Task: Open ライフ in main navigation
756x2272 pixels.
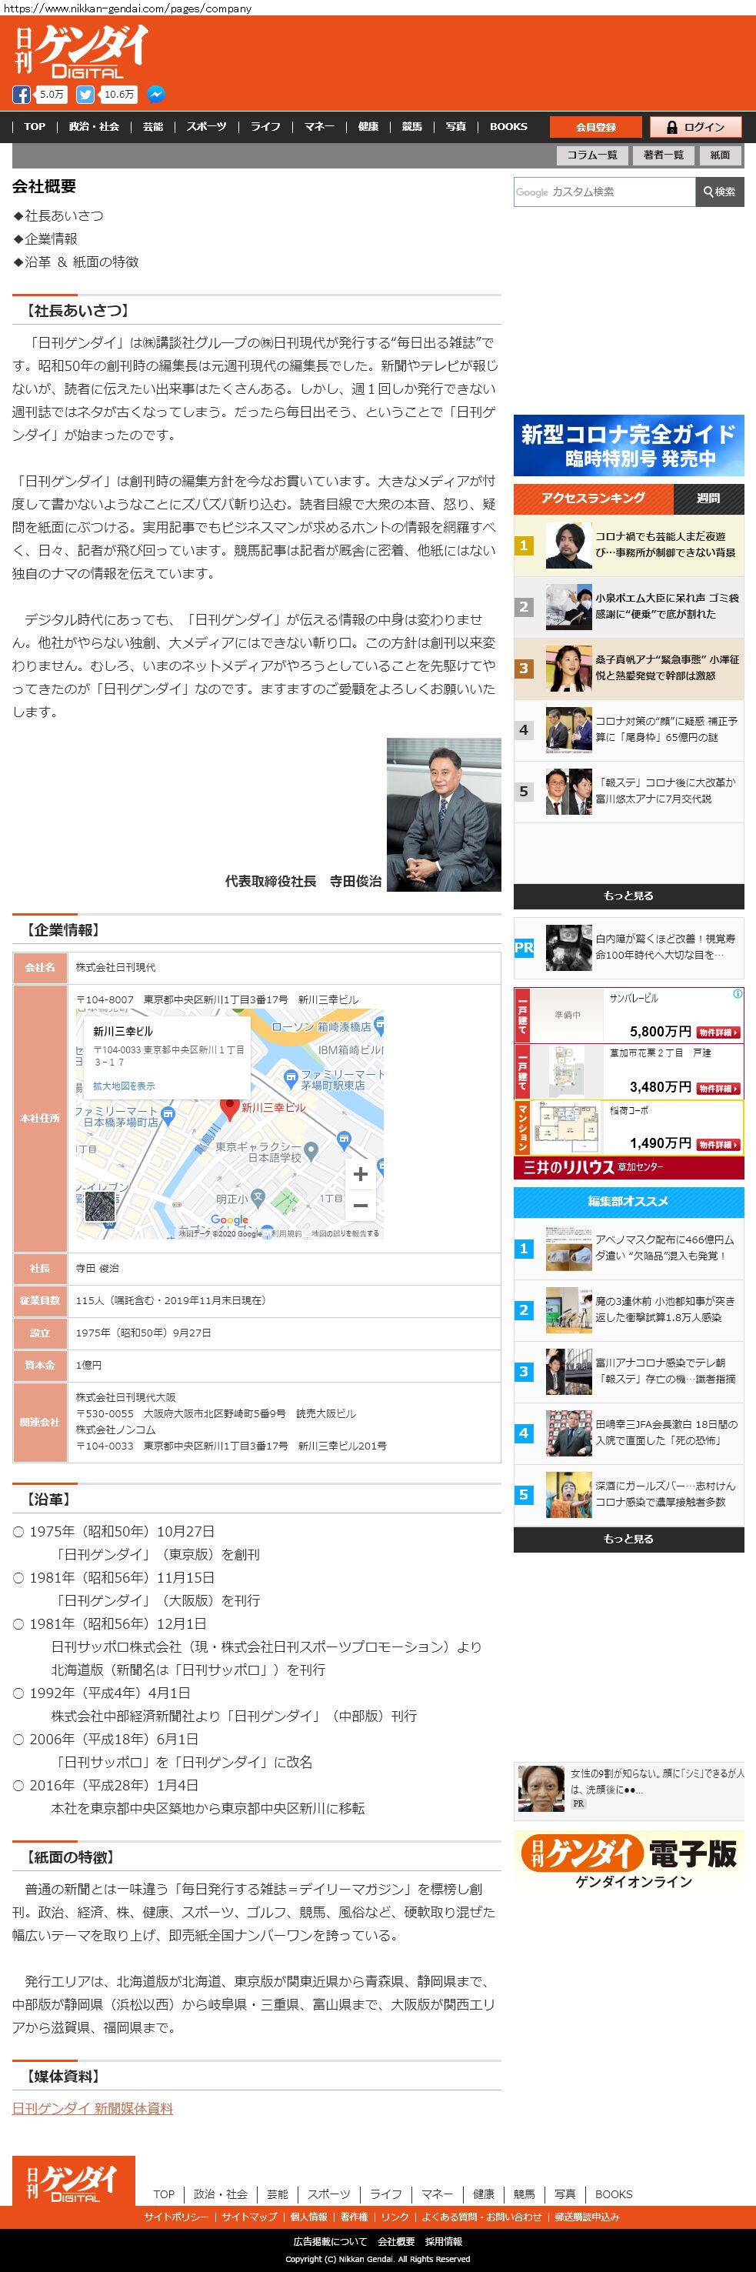Action: [x=265, y=127]
